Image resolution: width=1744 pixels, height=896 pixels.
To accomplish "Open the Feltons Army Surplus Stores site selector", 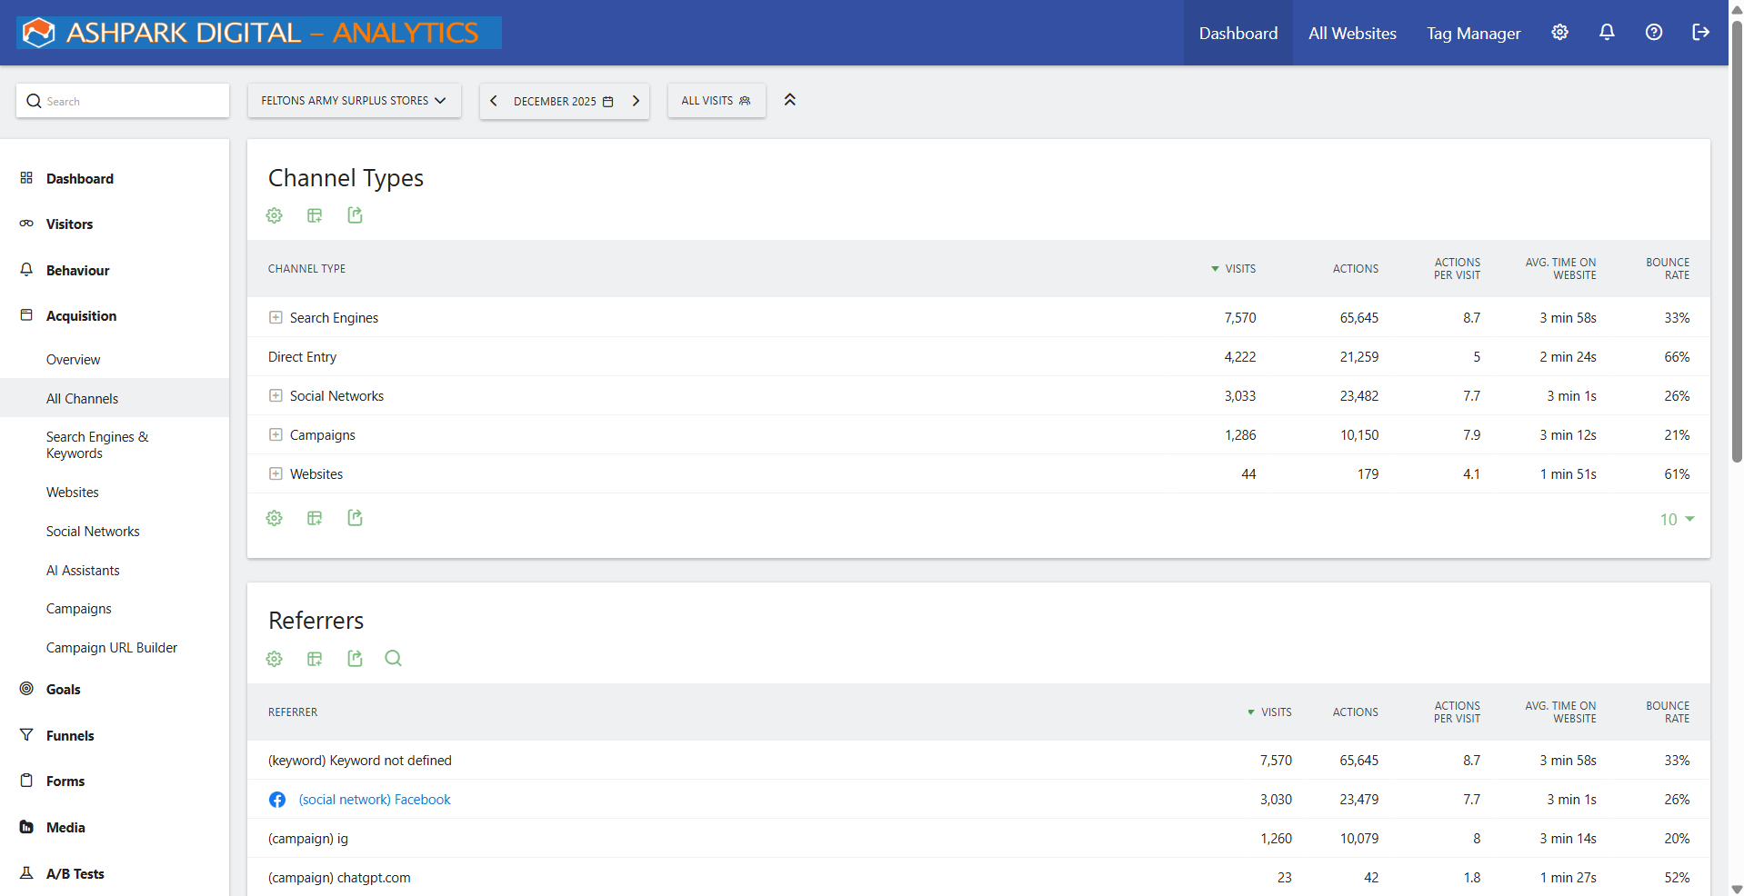I will pos(354,101).
